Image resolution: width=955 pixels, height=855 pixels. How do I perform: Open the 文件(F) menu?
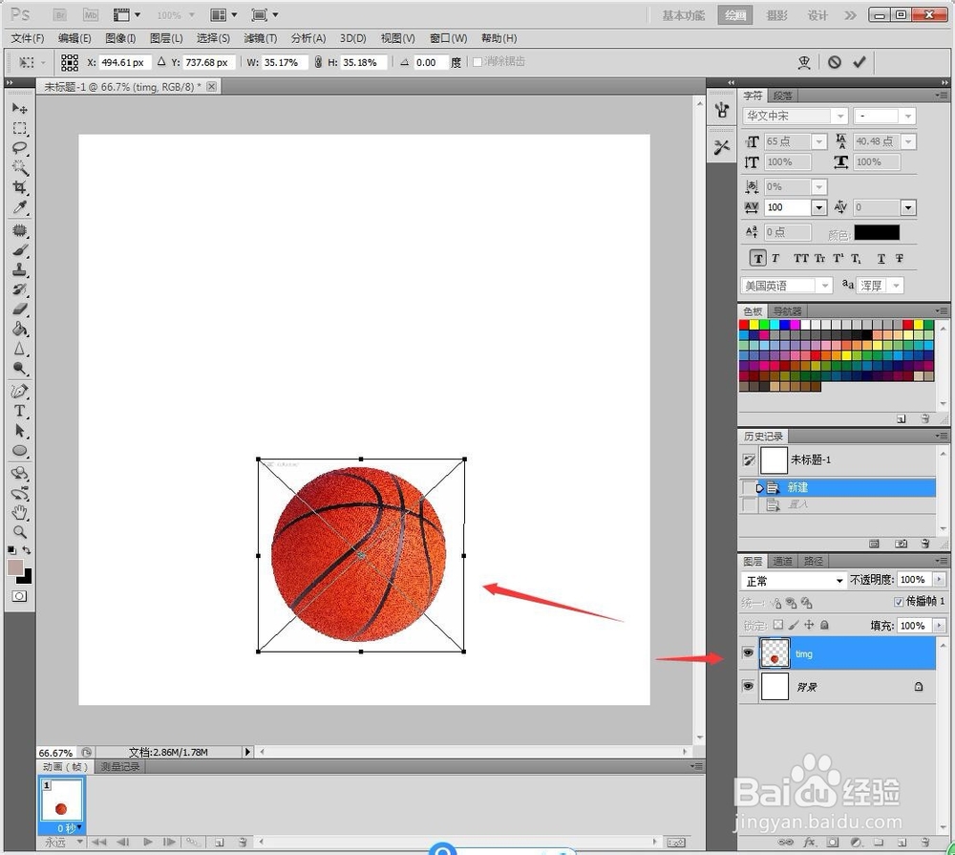click(28, 38)
